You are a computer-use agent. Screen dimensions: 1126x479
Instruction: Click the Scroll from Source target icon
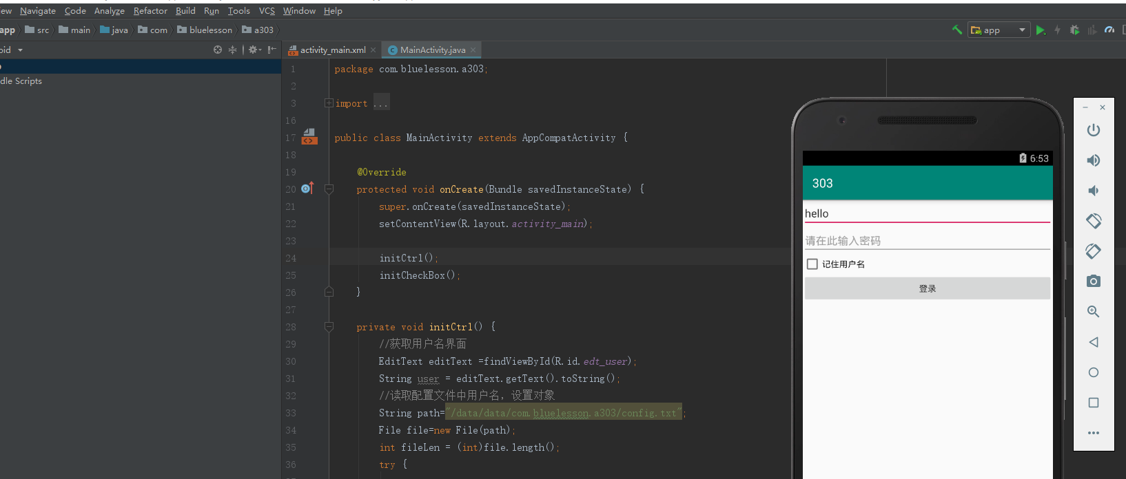pyautogui.click(x=218, y=50)
